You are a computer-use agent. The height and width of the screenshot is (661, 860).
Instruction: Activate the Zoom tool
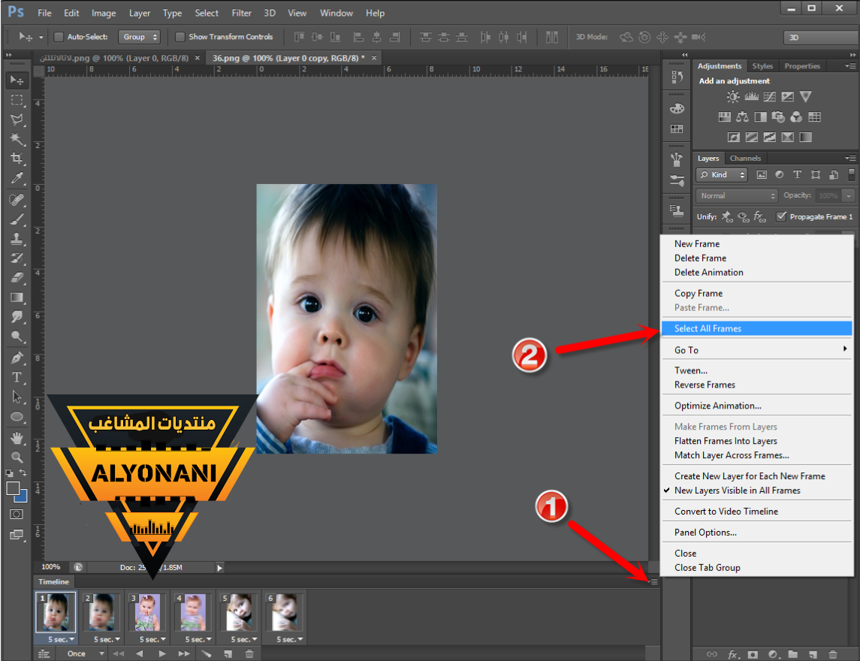(x=17, y=457)
